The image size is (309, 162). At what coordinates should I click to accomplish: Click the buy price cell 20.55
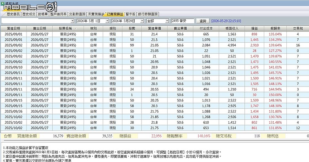[x=154, y=89]
